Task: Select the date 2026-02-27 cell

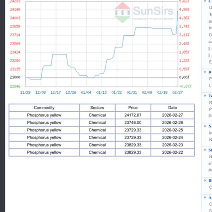Action: (x=172, y=115)
